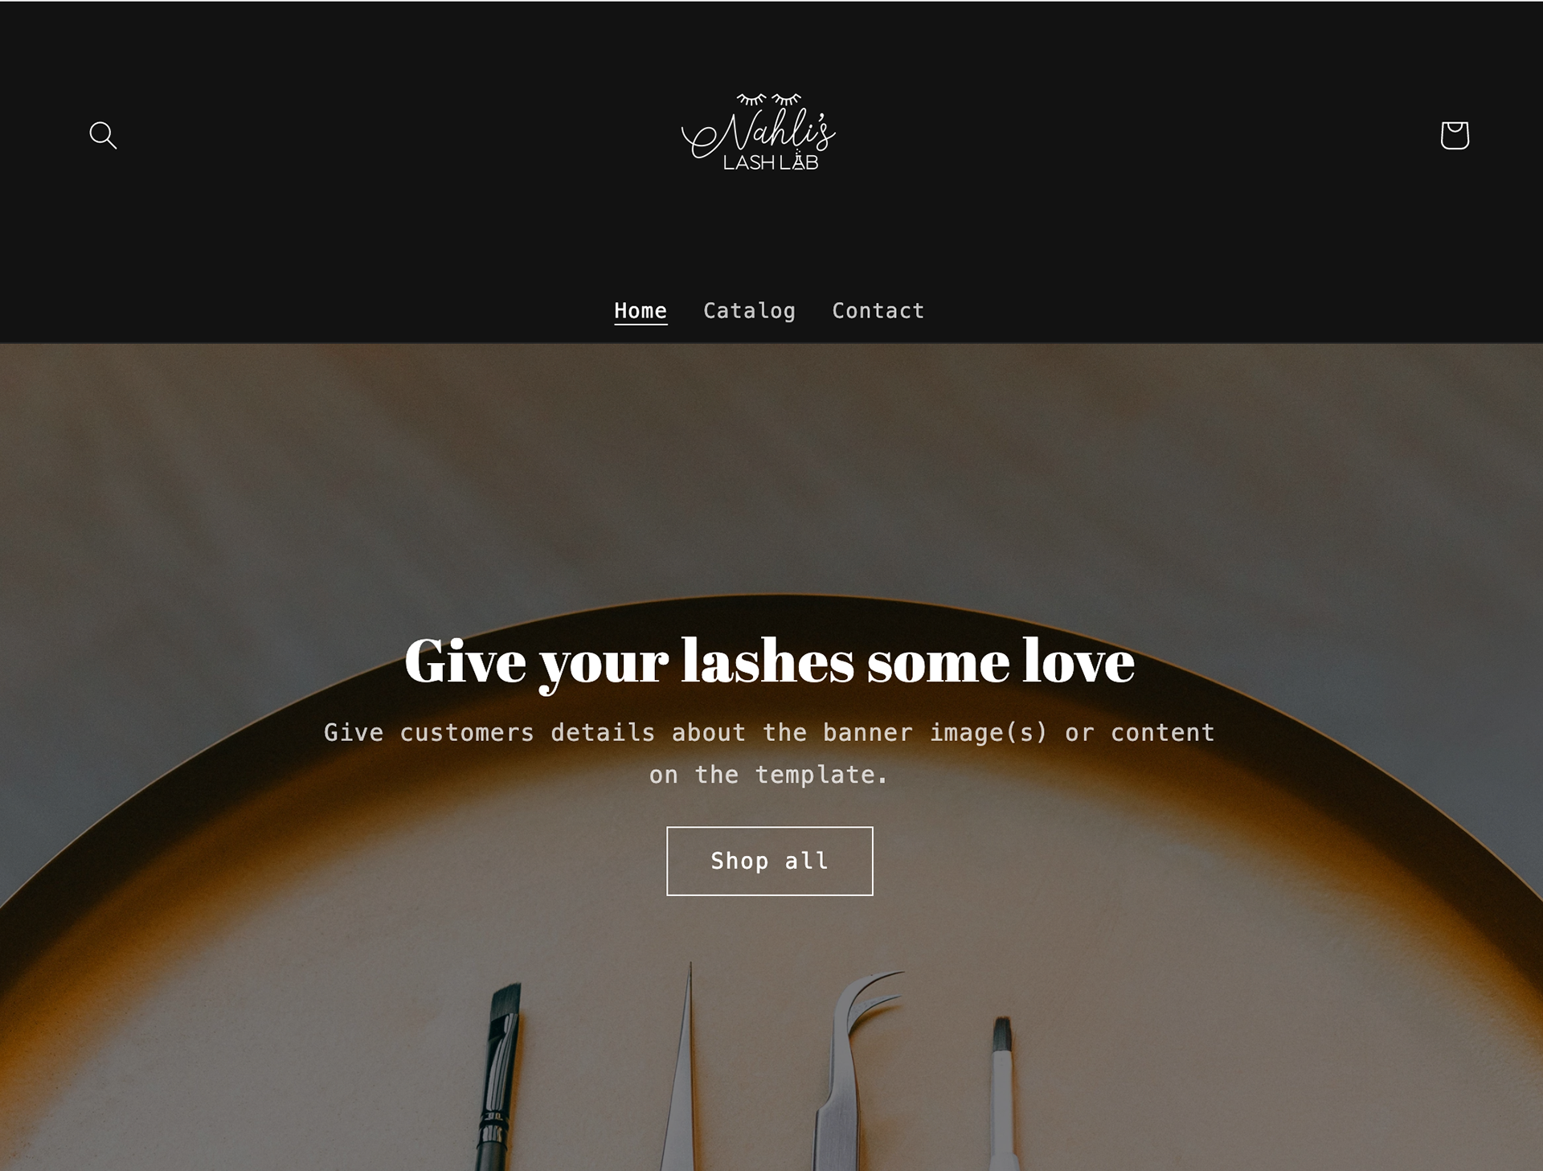Click the "on the template." text line
1543x1171 pixels.
coord(769,775)
